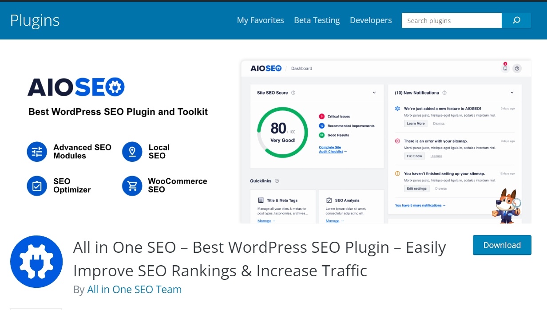The width and height of the screenshot is (547, 310).
Task: Dismiss the unfinished sitemap setup notification
Action: point(441,188)
